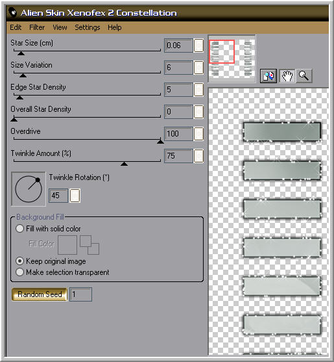Click the spinner beside Twinkle Rotation value
Viewport: 334px width, 362px height.
(75, 196)
